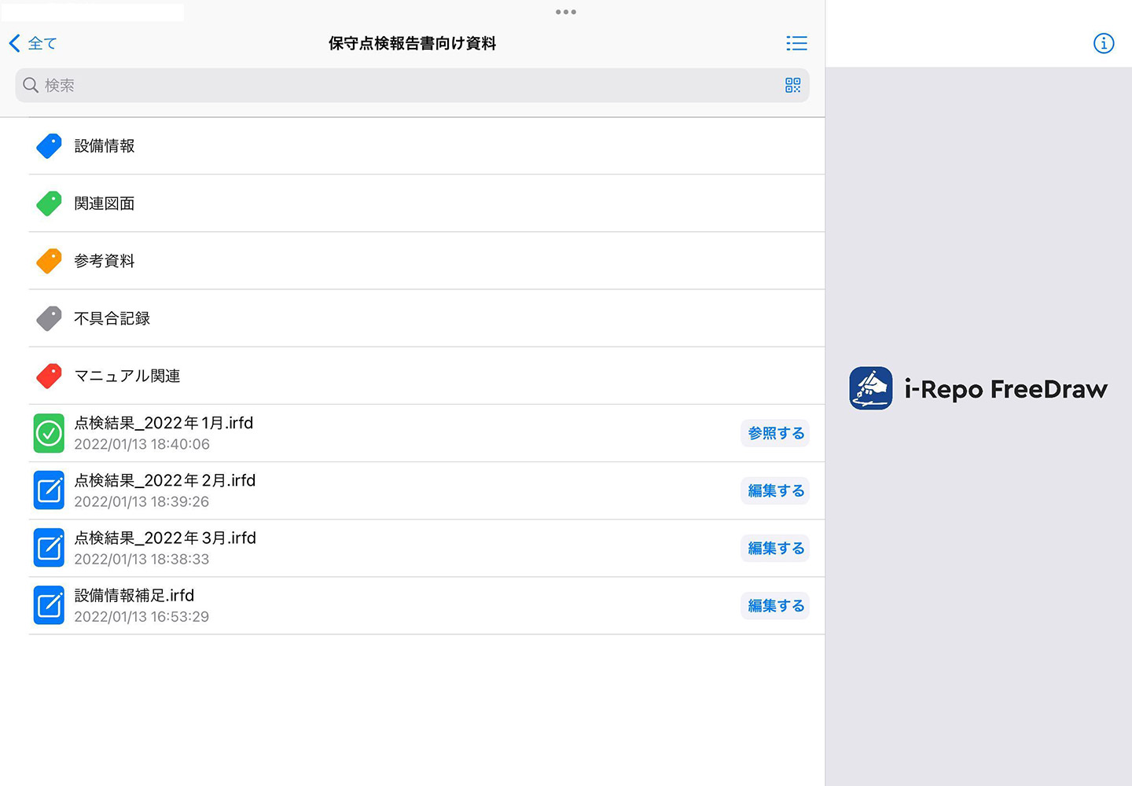Tap the green tag icon for 関連図面
This screenshot has height=786, width=1132.
point(49,204)
